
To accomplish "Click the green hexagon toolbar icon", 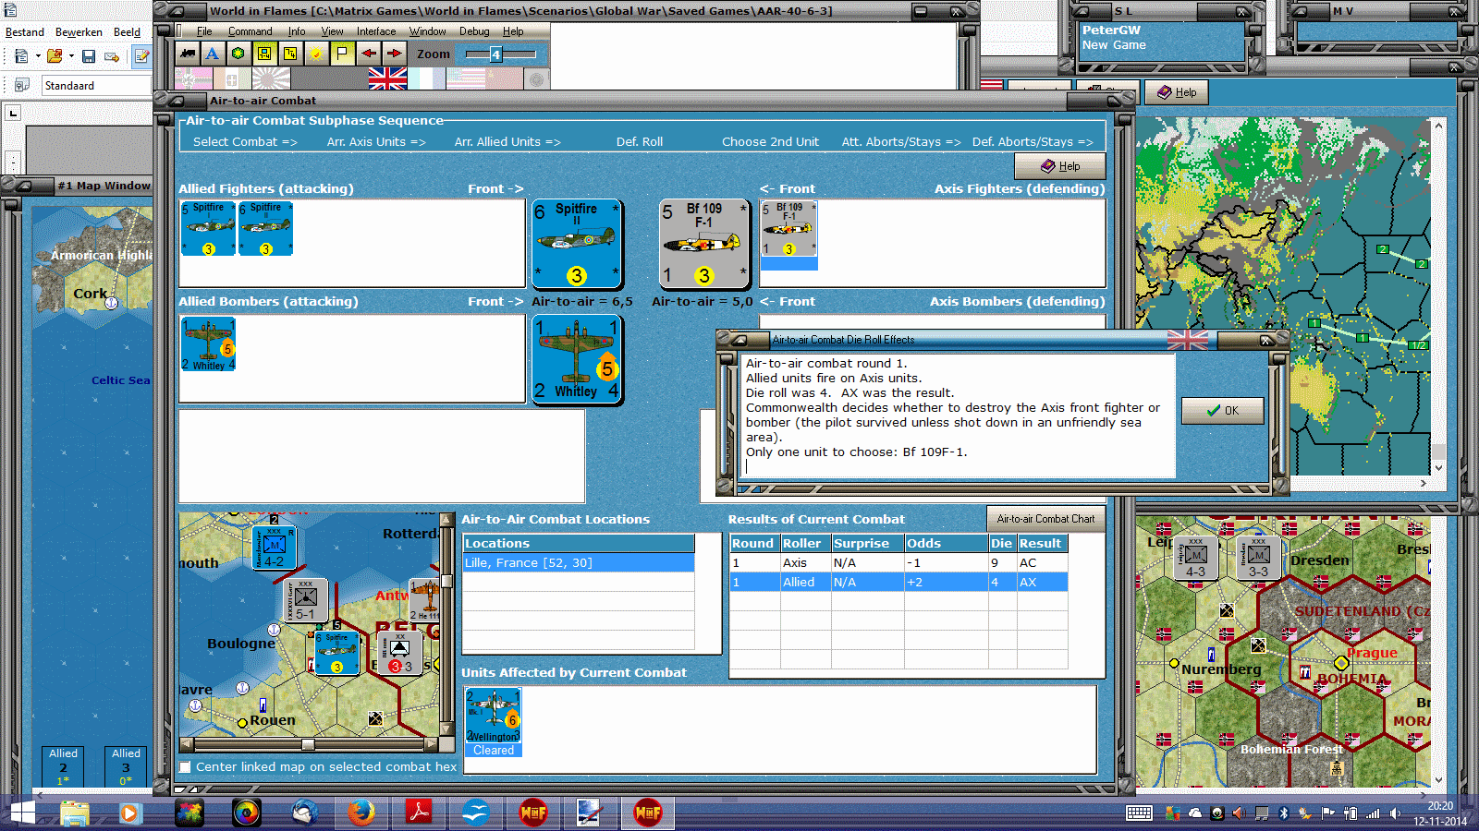I will point(238,54).
